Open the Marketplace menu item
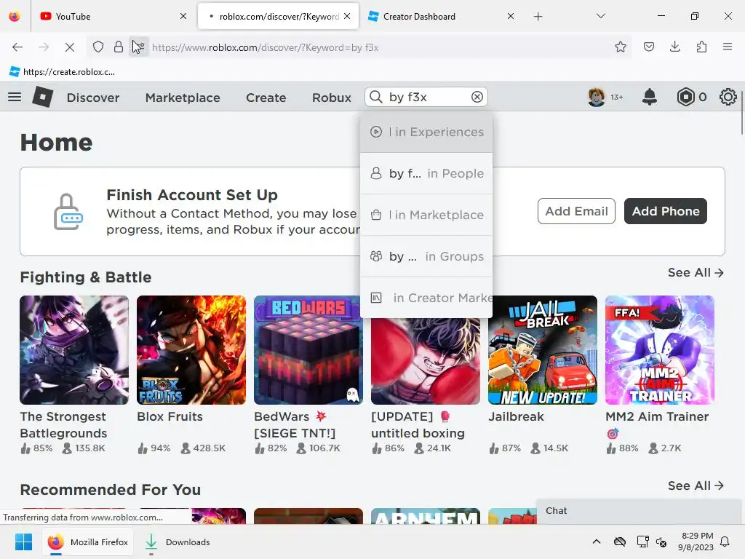 pyautogui.click(x=183, y=98)
